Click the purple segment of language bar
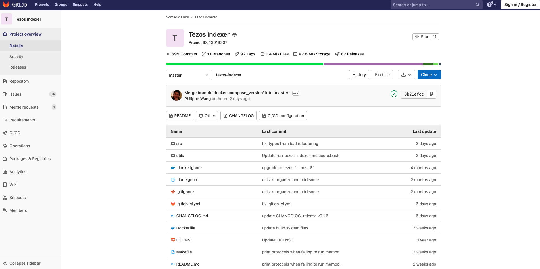This screenshot has width=540, height=269. pyautogui.click(x=373, y=64)
